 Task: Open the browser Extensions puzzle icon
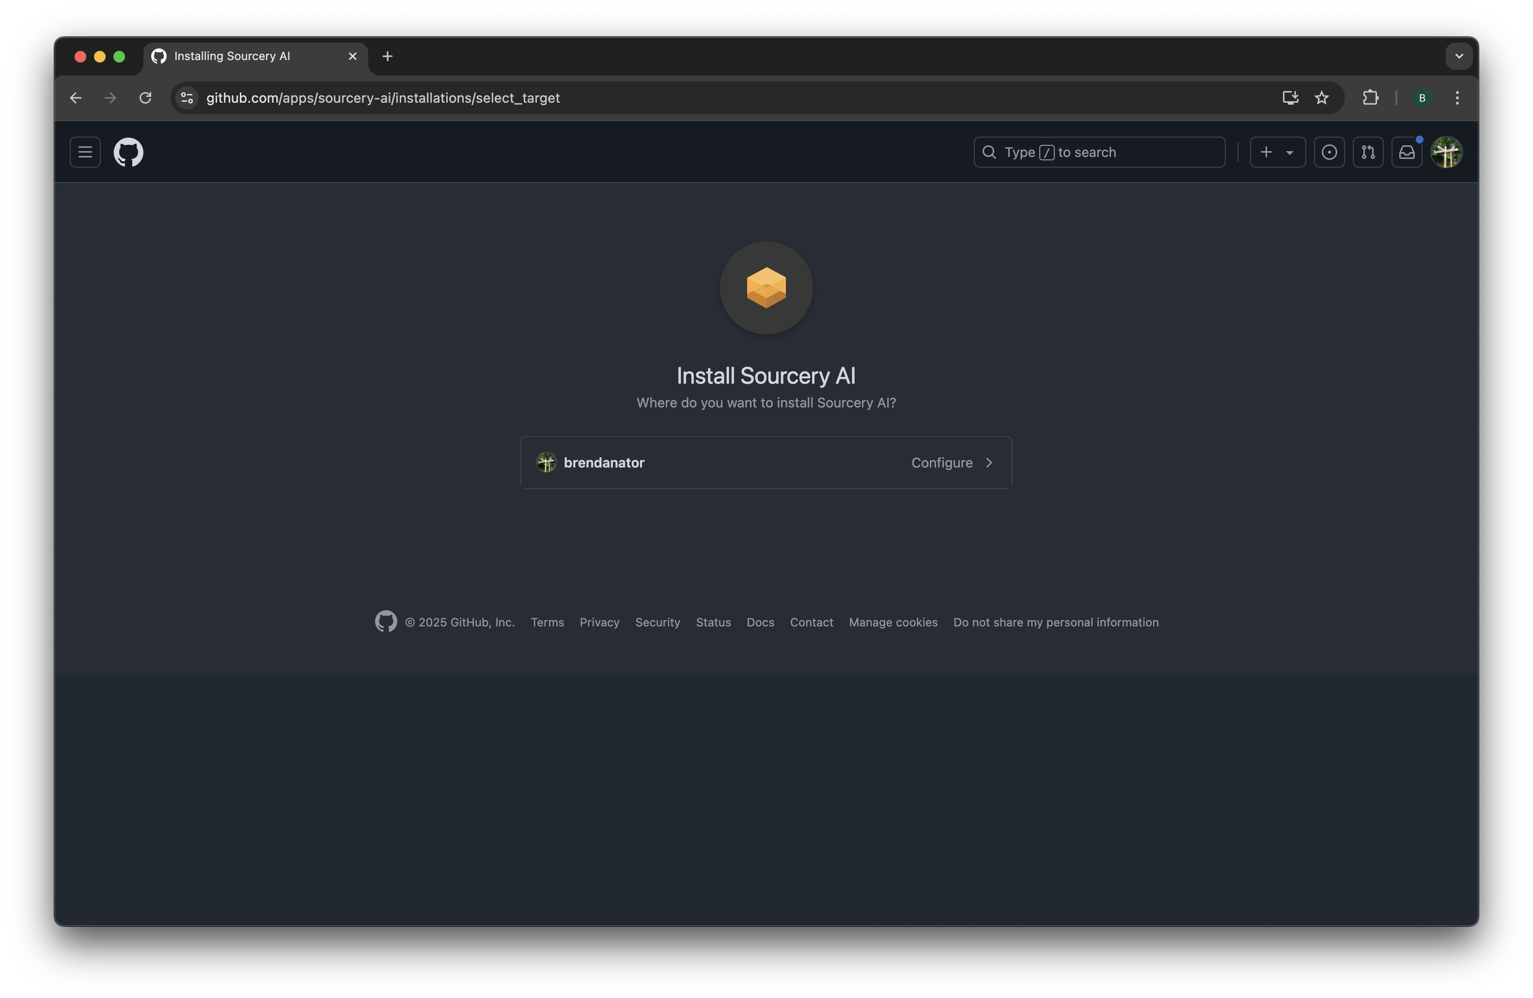point(1370,98)
